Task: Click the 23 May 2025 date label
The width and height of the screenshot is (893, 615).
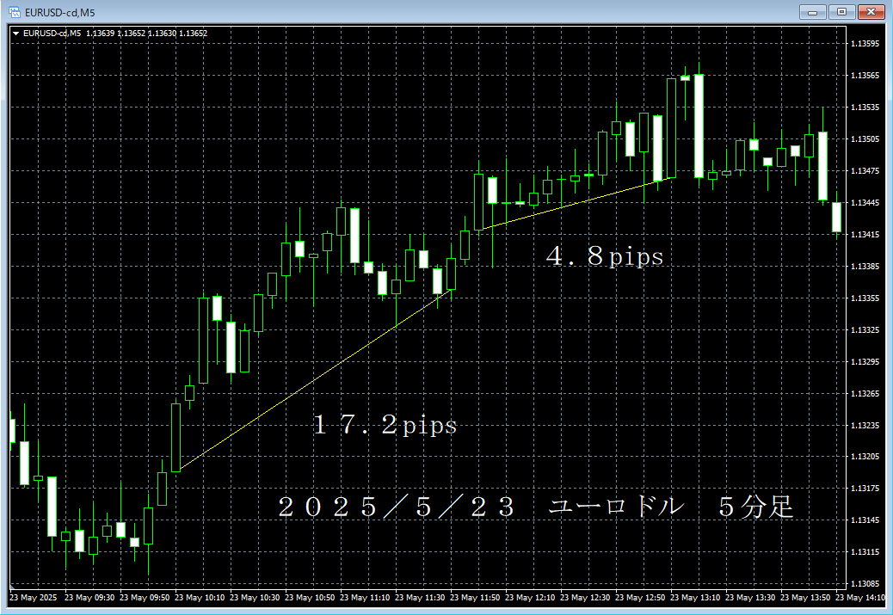Action: (x=34, y=597)
